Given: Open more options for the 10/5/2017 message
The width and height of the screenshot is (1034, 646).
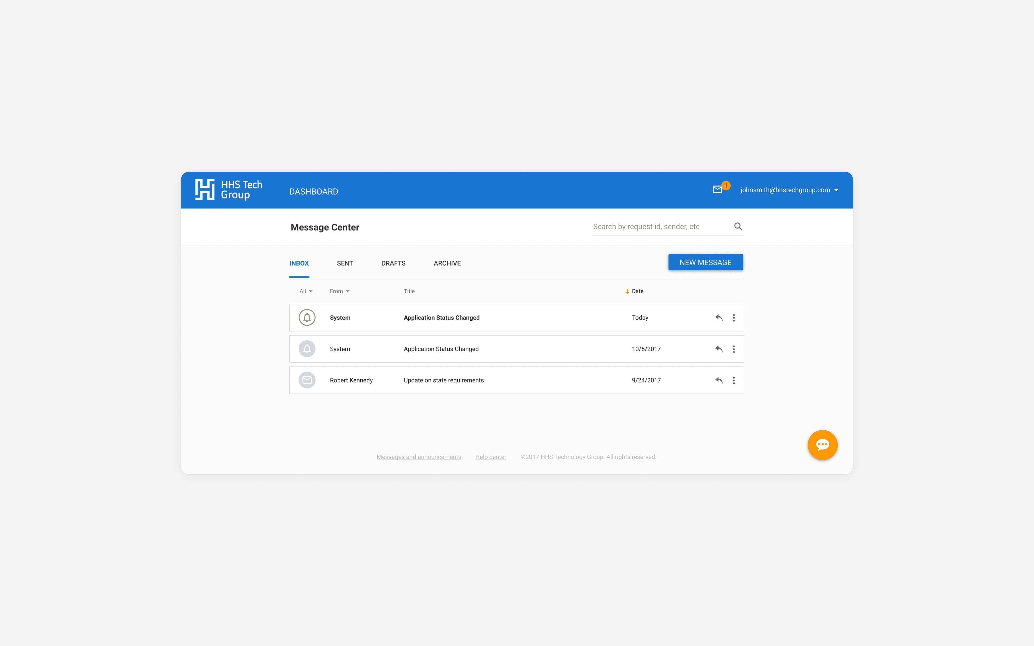Looking at the screenshot, I should click(733, 349).
